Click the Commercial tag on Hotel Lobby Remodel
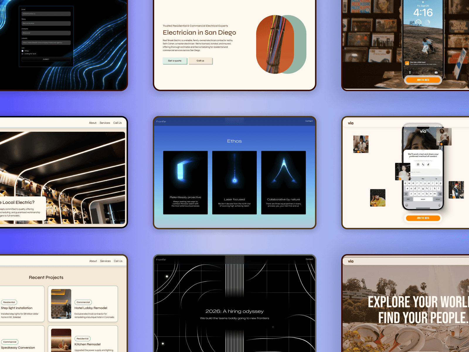 [x=83, y=302]
